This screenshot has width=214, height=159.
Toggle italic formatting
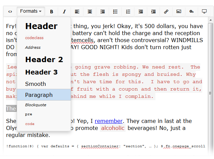point(64,12)
